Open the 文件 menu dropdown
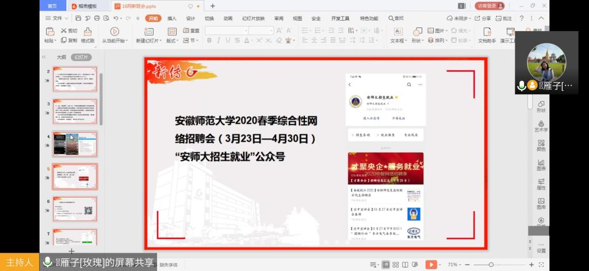This screenshot has height=271, width=589. tap(53, 18)
